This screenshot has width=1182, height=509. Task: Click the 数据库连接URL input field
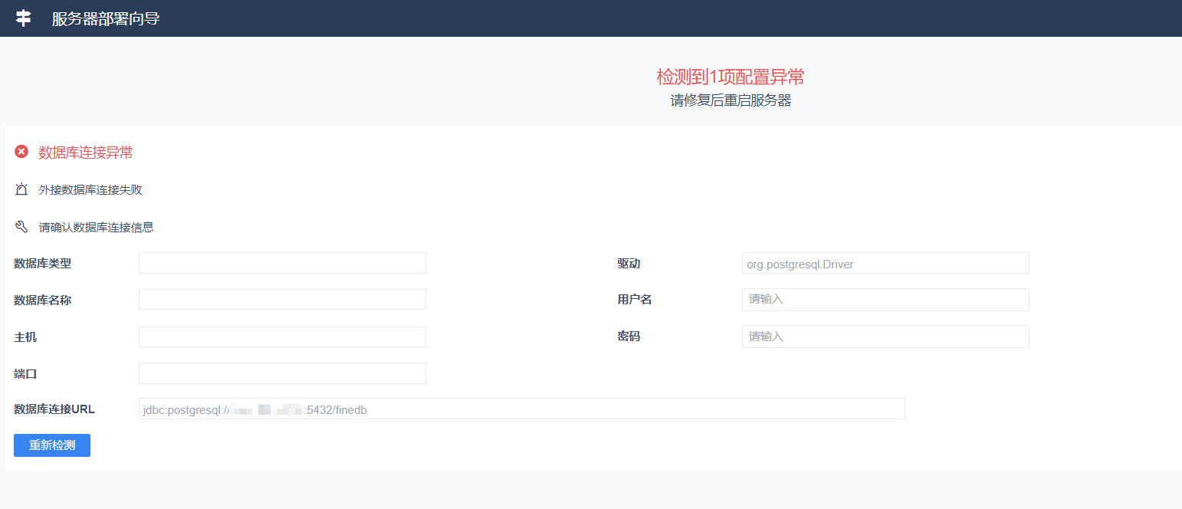pos(521,409)
